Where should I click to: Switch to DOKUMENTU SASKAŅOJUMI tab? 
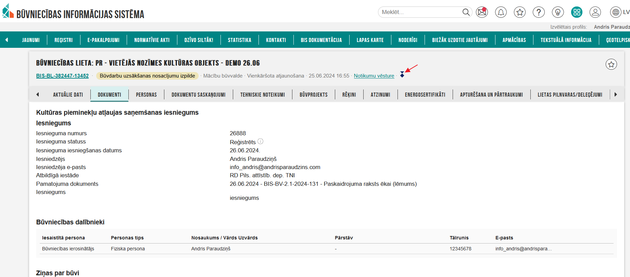click(x=199, y=95)
